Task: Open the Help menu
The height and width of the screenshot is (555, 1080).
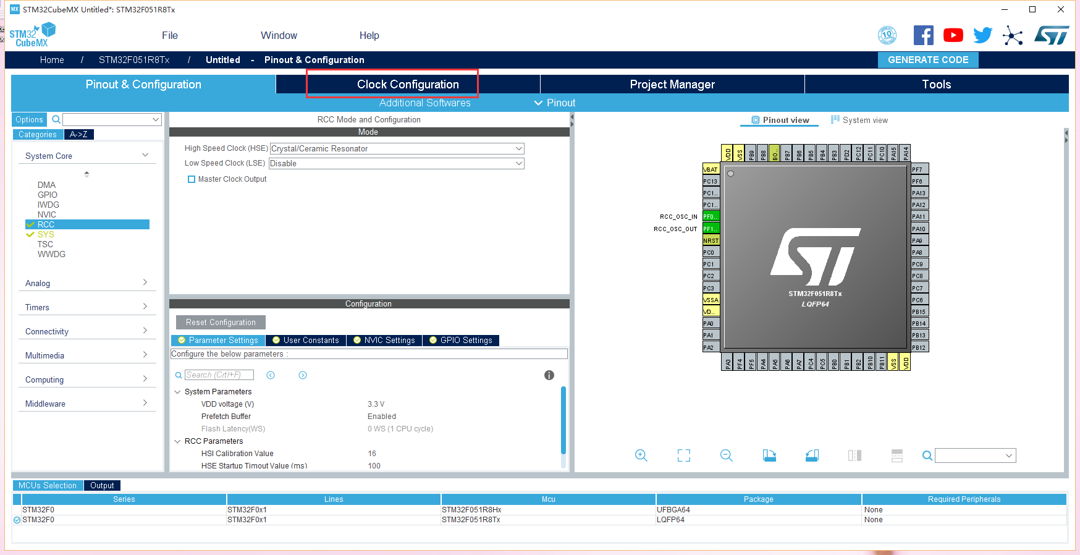Action: 369,35
